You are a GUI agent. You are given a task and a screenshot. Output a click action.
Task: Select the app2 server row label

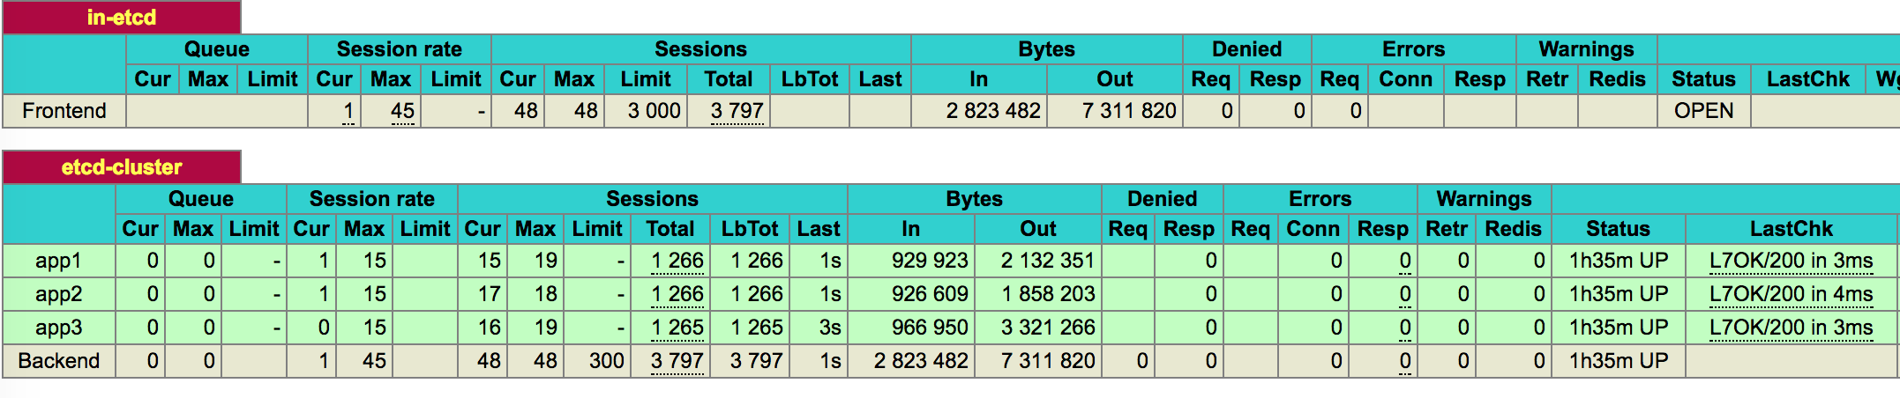pyautogui.click(x=58, y=294)
